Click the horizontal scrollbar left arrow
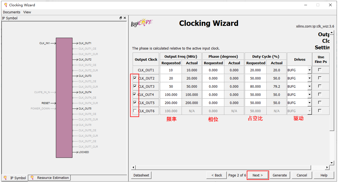This screenshot has height=183, width=338. 133,167
